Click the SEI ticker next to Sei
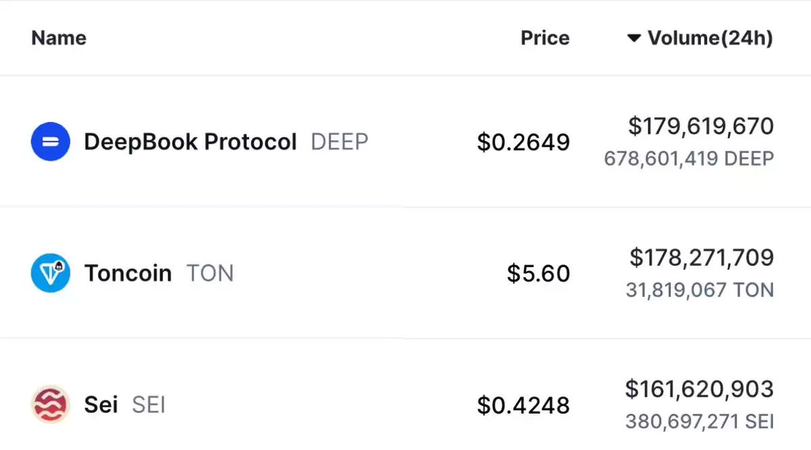 click(149, 405)
